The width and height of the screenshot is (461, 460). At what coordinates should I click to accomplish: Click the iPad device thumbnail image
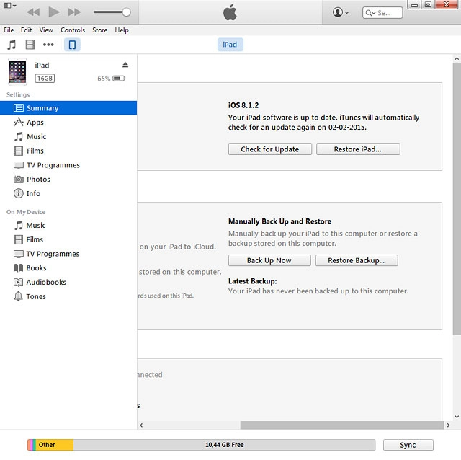click(x=17, y=71)
